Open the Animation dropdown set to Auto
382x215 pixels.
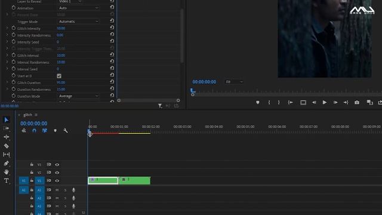point(78,8)
